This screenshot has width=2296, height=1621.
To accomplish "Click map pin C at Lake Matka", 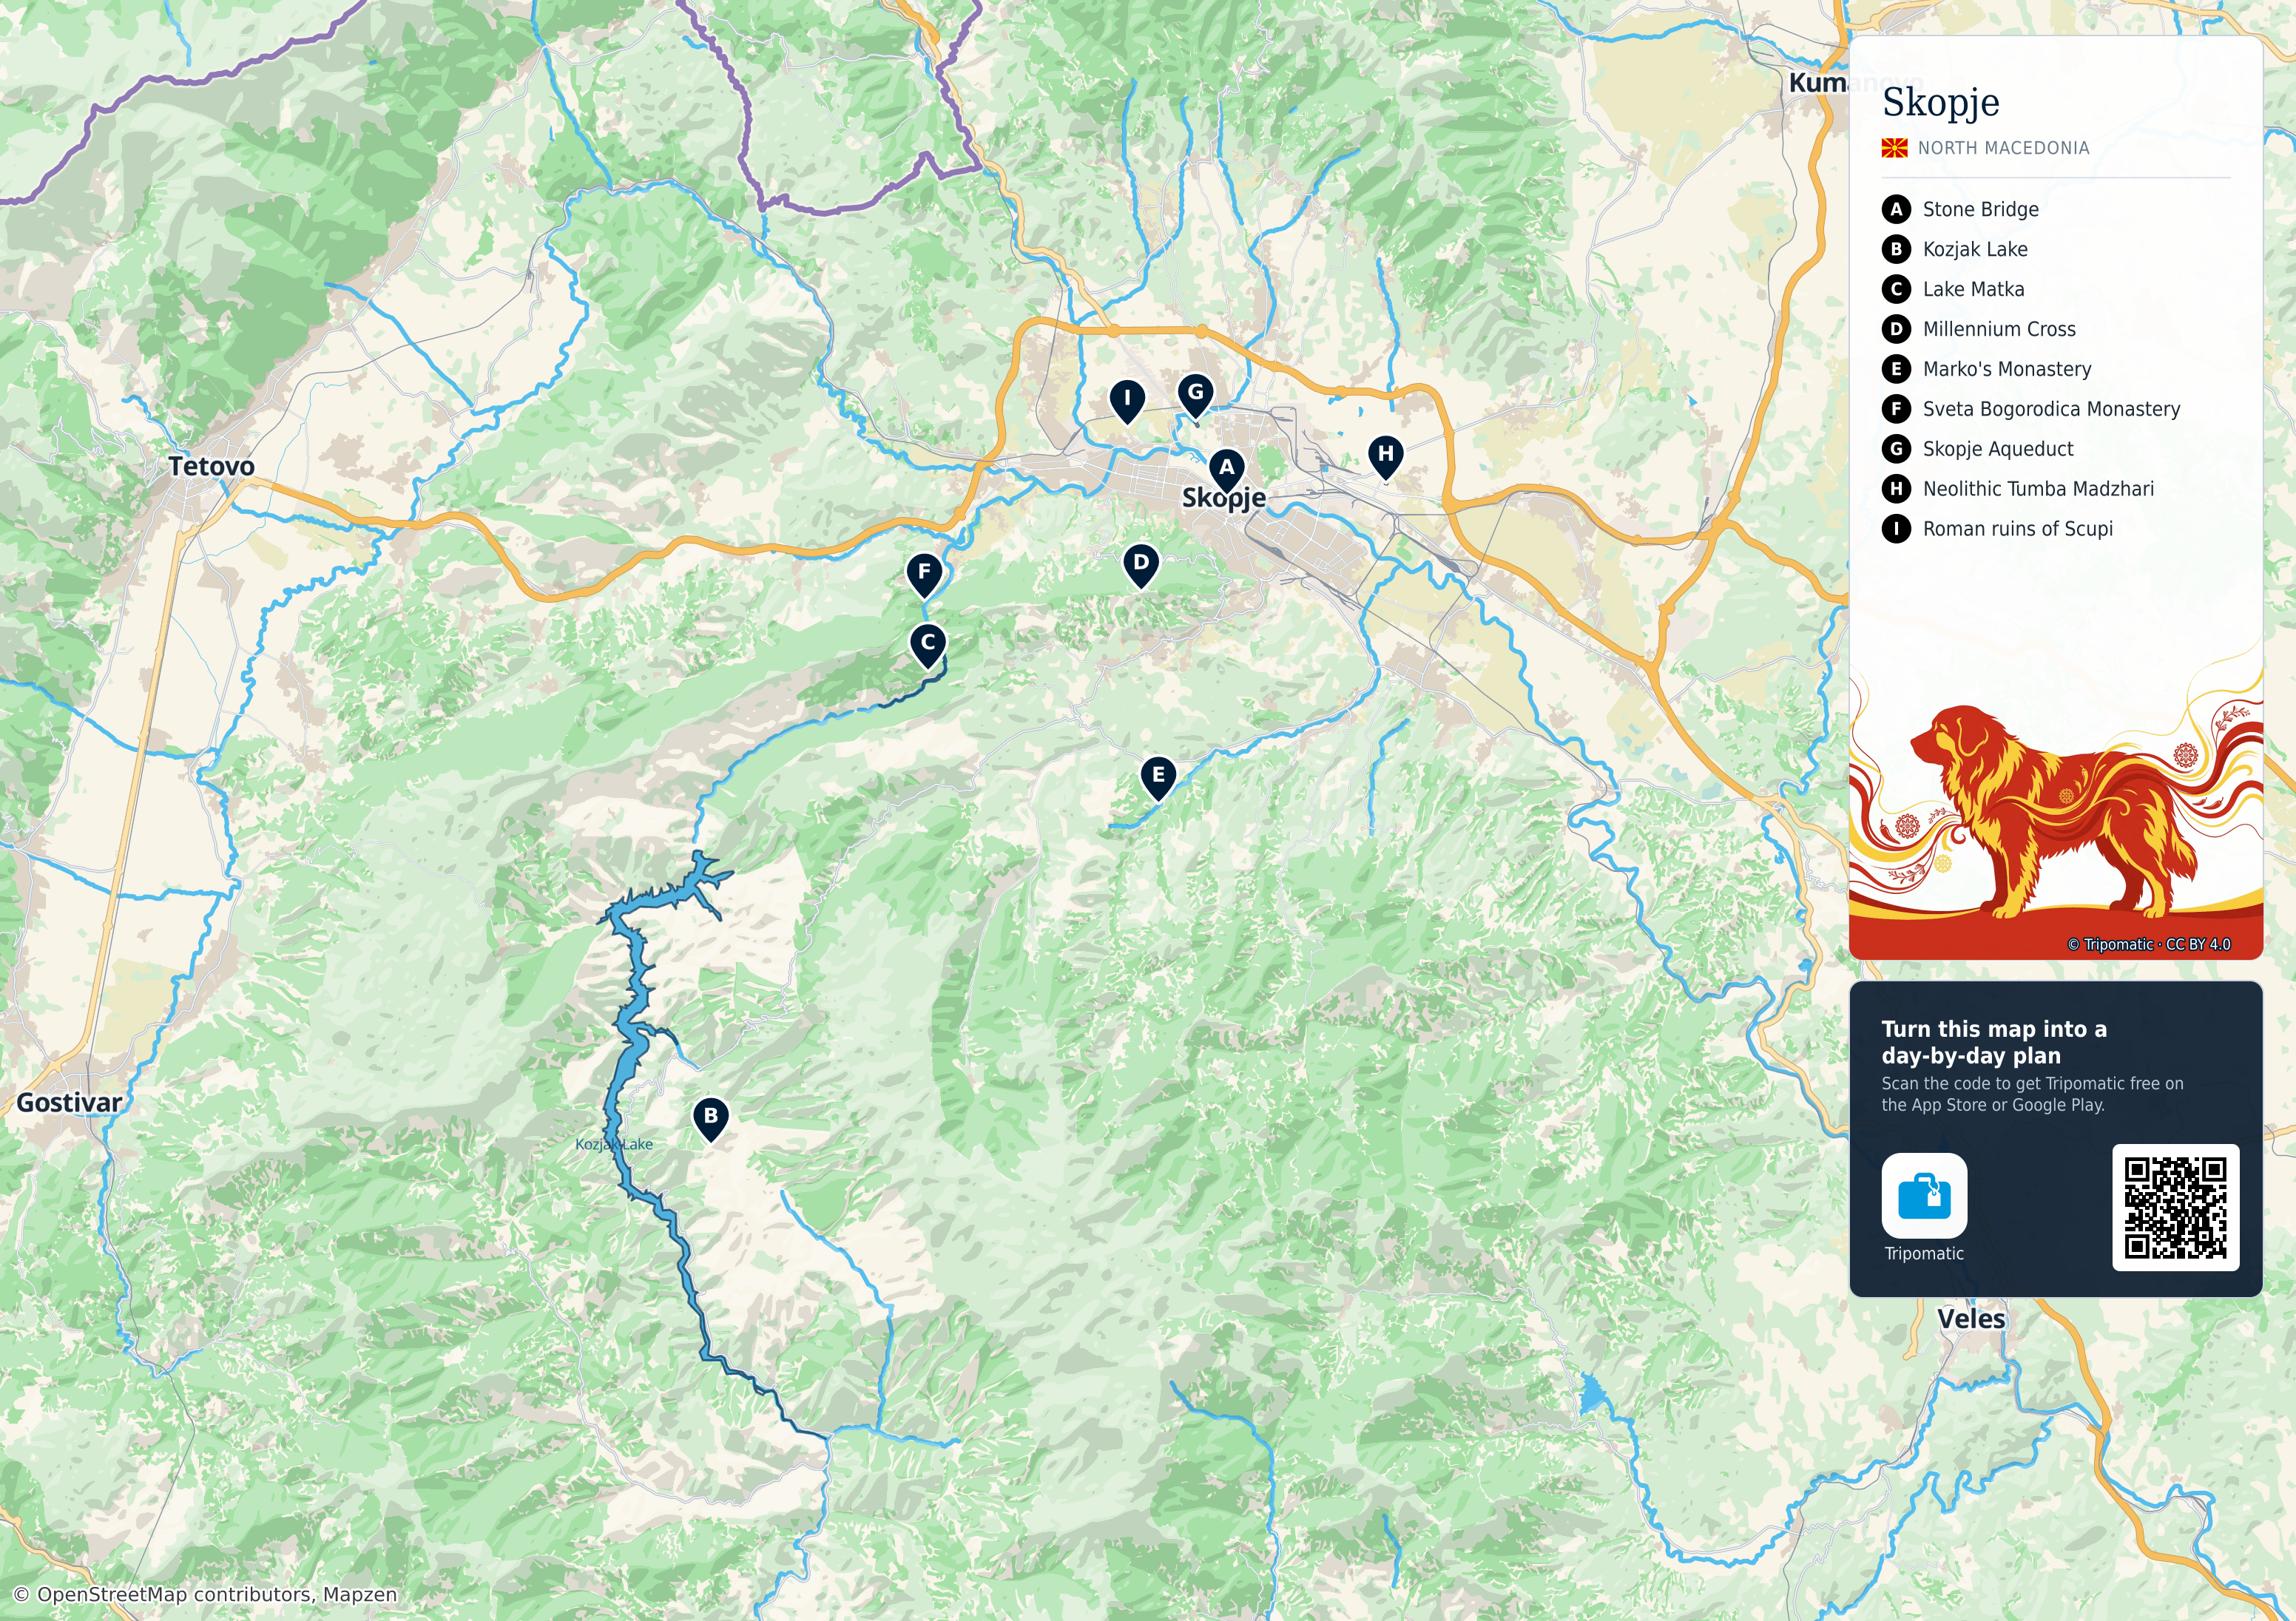I will (x=928, y=646).
